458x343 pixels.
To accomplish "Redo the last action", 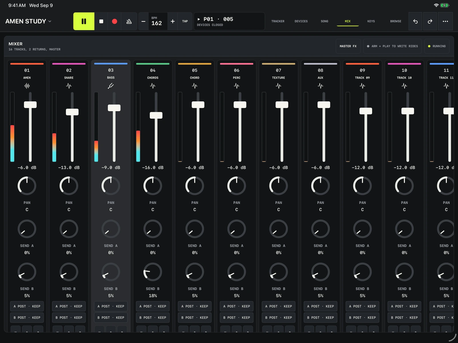I will 430,21.
